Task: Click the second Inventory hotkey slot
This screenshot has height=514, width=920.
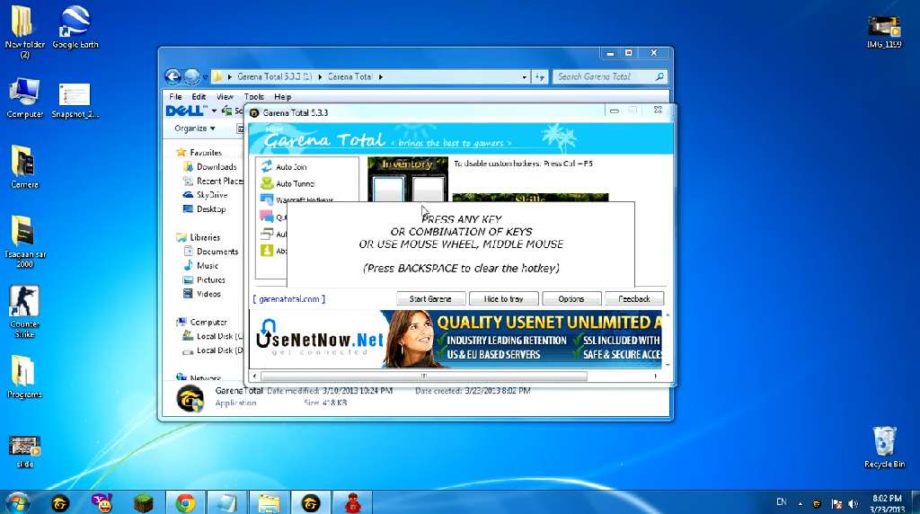Action: pyautogui.click(x=429, y=190)
